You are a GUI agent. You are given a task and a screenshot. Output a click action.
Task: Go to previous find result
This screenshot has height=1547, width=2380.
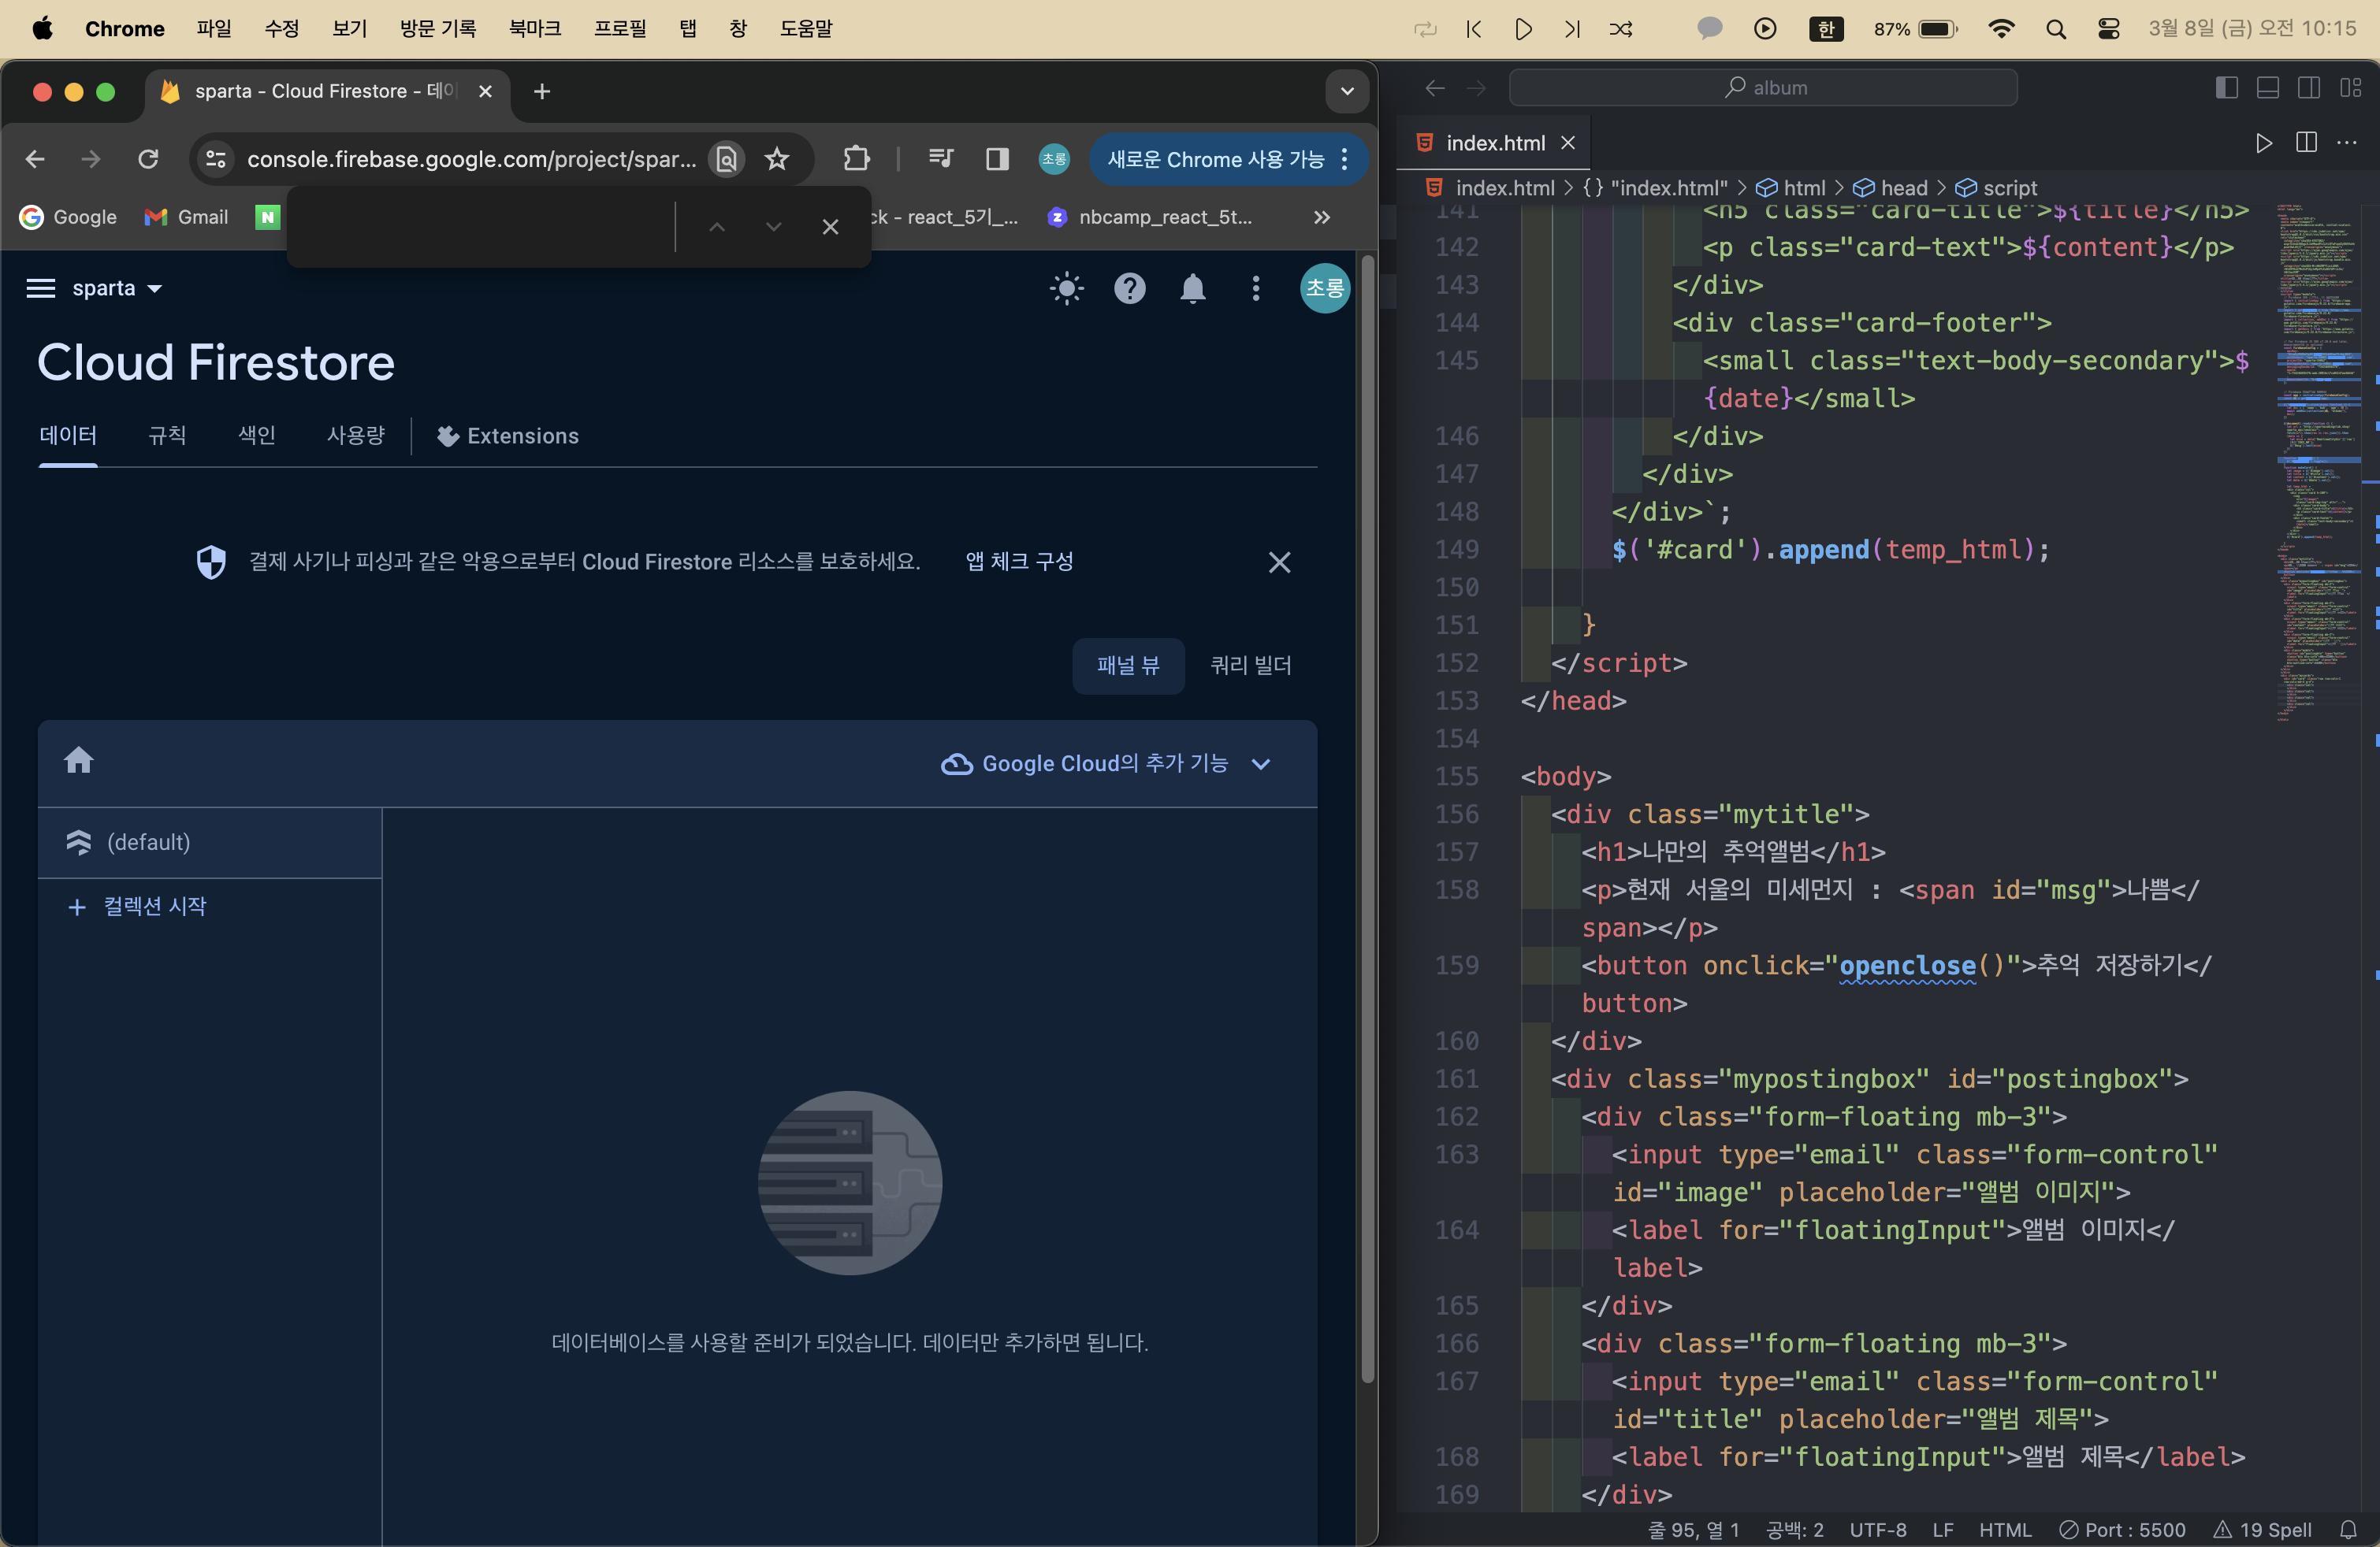click(x=717, y=227)
